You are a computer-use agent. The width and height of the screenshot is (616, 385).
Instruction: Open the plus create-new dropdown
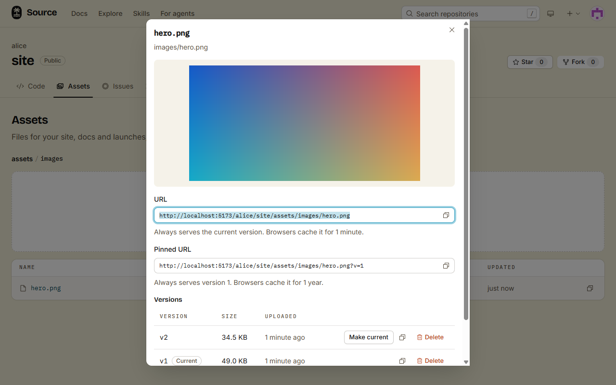[573, 13]
